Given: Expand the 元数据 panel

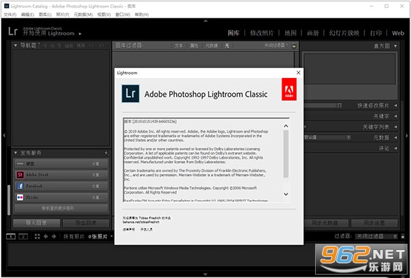Looking at the screenshot, I should (395, 138).
